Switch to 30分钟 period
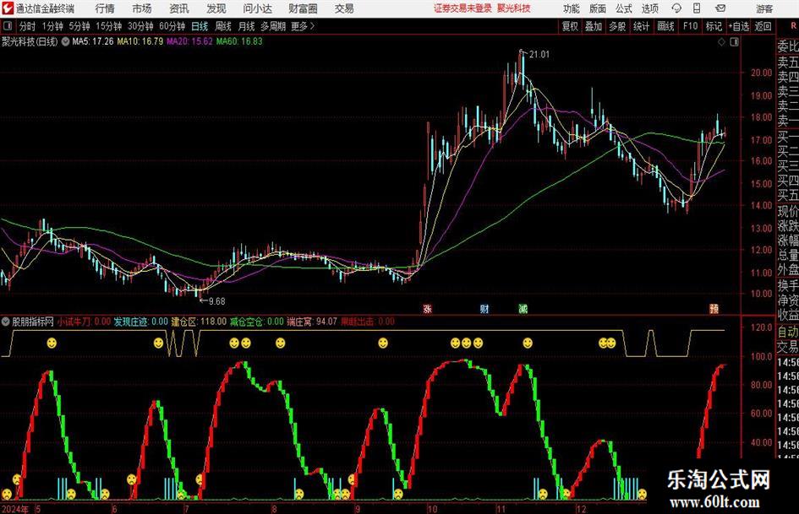 pos(140,26)
